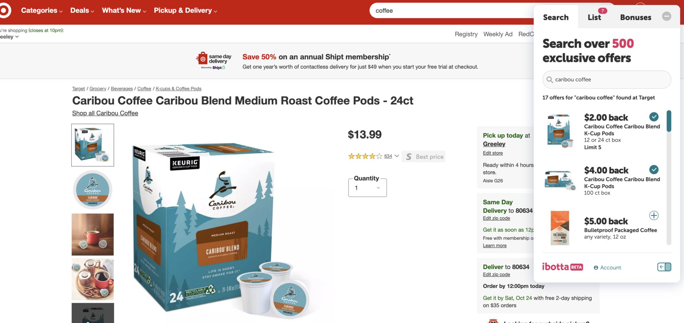Click Shop all Caribou Coffee link

[x=105, y=113]
